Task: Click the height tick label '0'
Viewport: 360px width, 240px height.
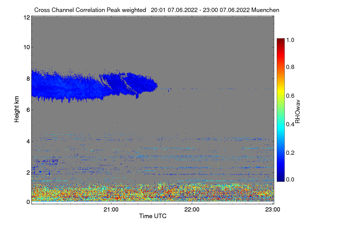Action: click(28, 202)
